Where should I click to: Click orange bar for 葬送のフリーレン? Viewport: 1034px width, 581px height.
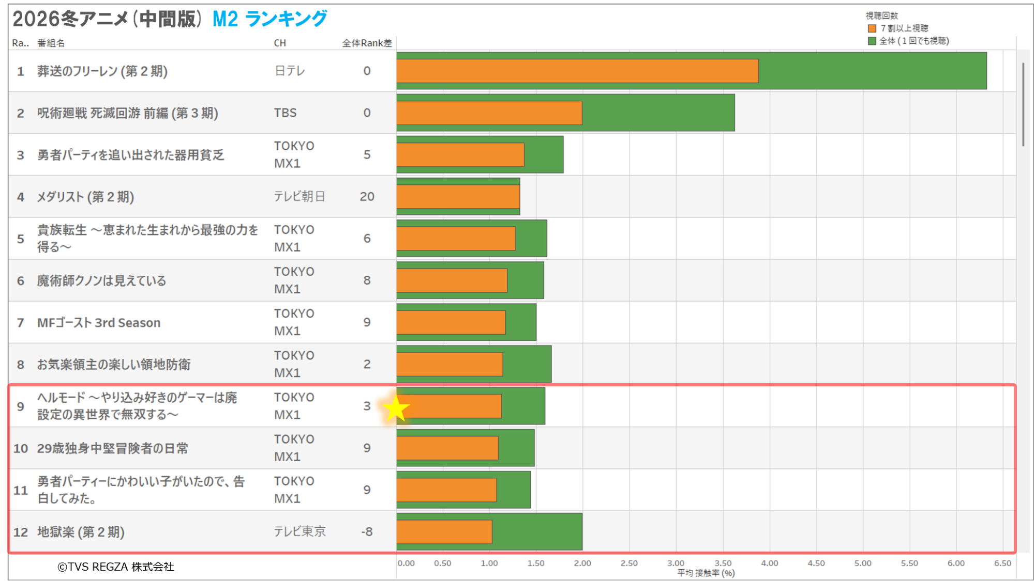pyautogui.click(x=577, y=71)
